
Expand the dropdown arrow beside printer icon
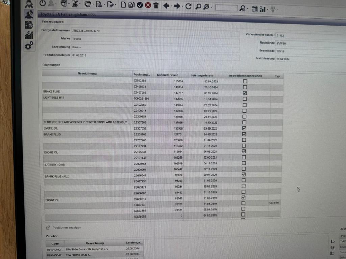[93, 5]
